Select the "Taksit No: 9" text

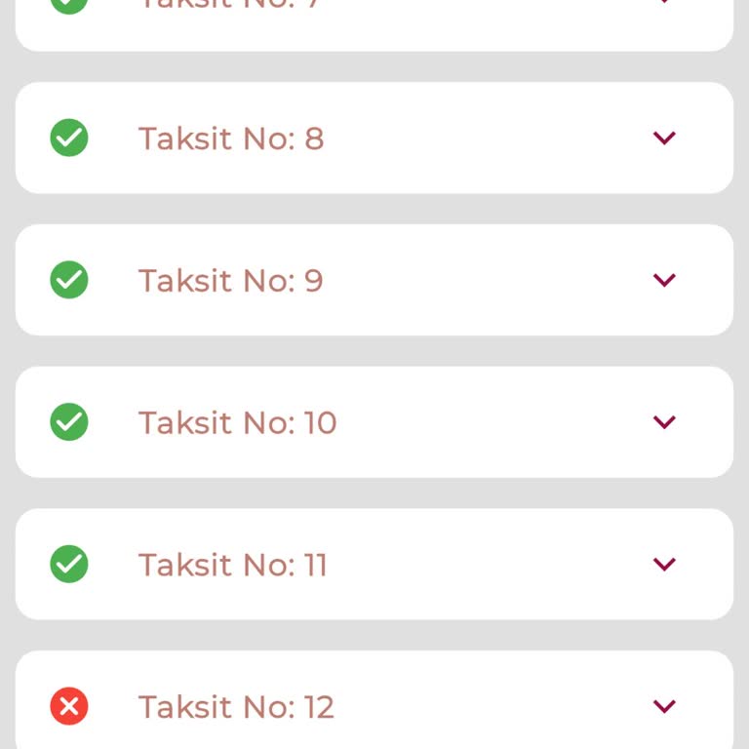coord(231,281)
